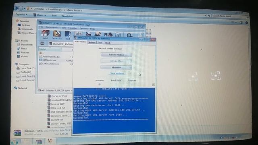Viewport: 258px width, 145px height.
Task: Click the View glasses icon in WinRAR toolbar
Action: click(x=79, y=34)
